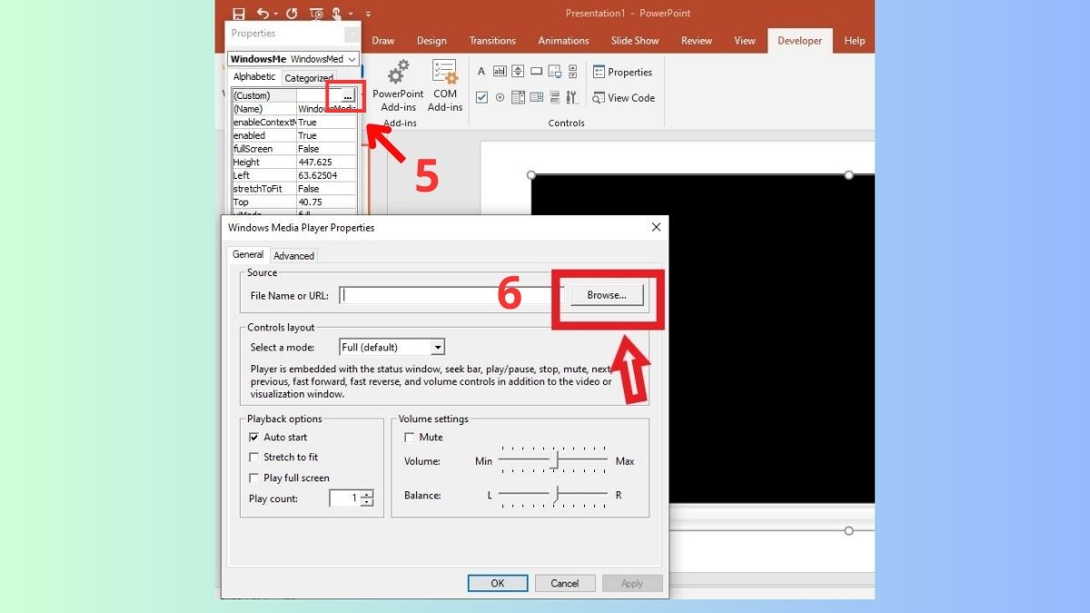Tick the Mute checkbox
Image resolution: width=1090 pixels, height=613 pixels.
(410, 437)
